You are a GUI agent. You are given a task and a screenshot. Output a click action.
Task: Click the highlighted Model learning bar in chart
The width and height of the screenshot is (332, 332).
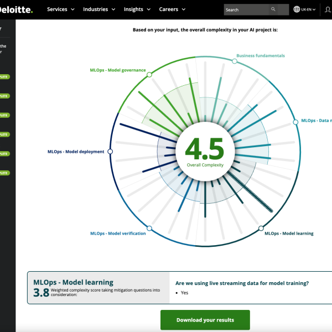click(252, 192)
